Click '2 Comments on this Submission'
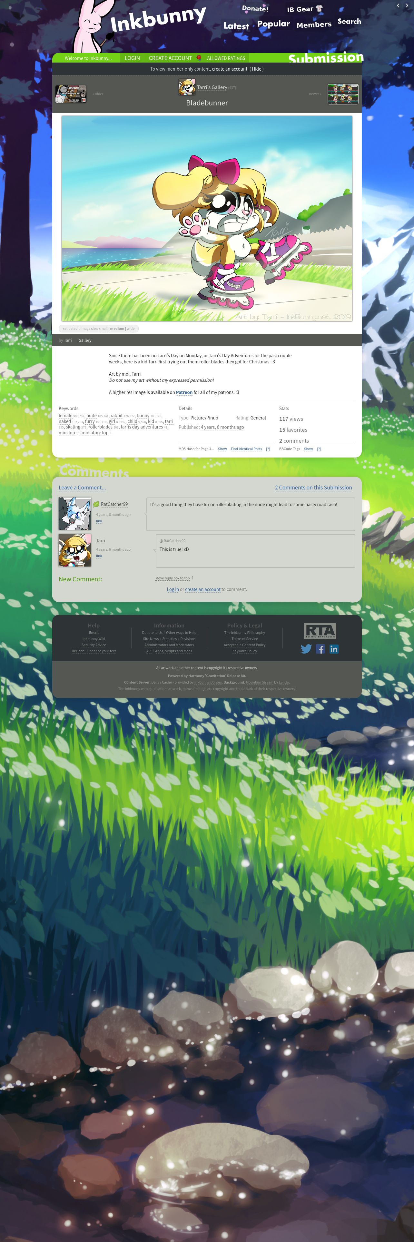This screenshot has height=1242, width=414. [313, 488]
